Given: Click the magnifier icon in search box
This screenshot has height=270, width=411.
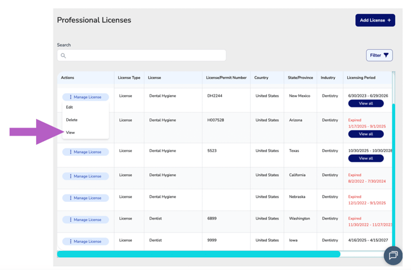Looking at the screenshot, I should pyautogui.click(x=63, y=56).
